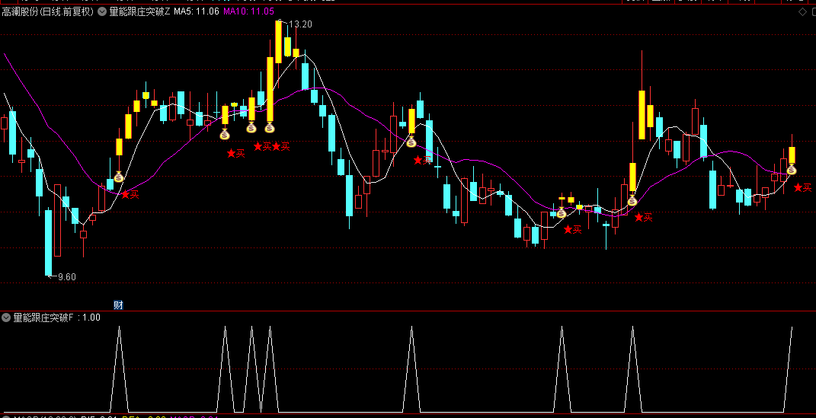The height and width of the screenshot is (418, 816).
Task: Click the 量能跟庄突破Z indicator name
Action: tap(139, 11)
